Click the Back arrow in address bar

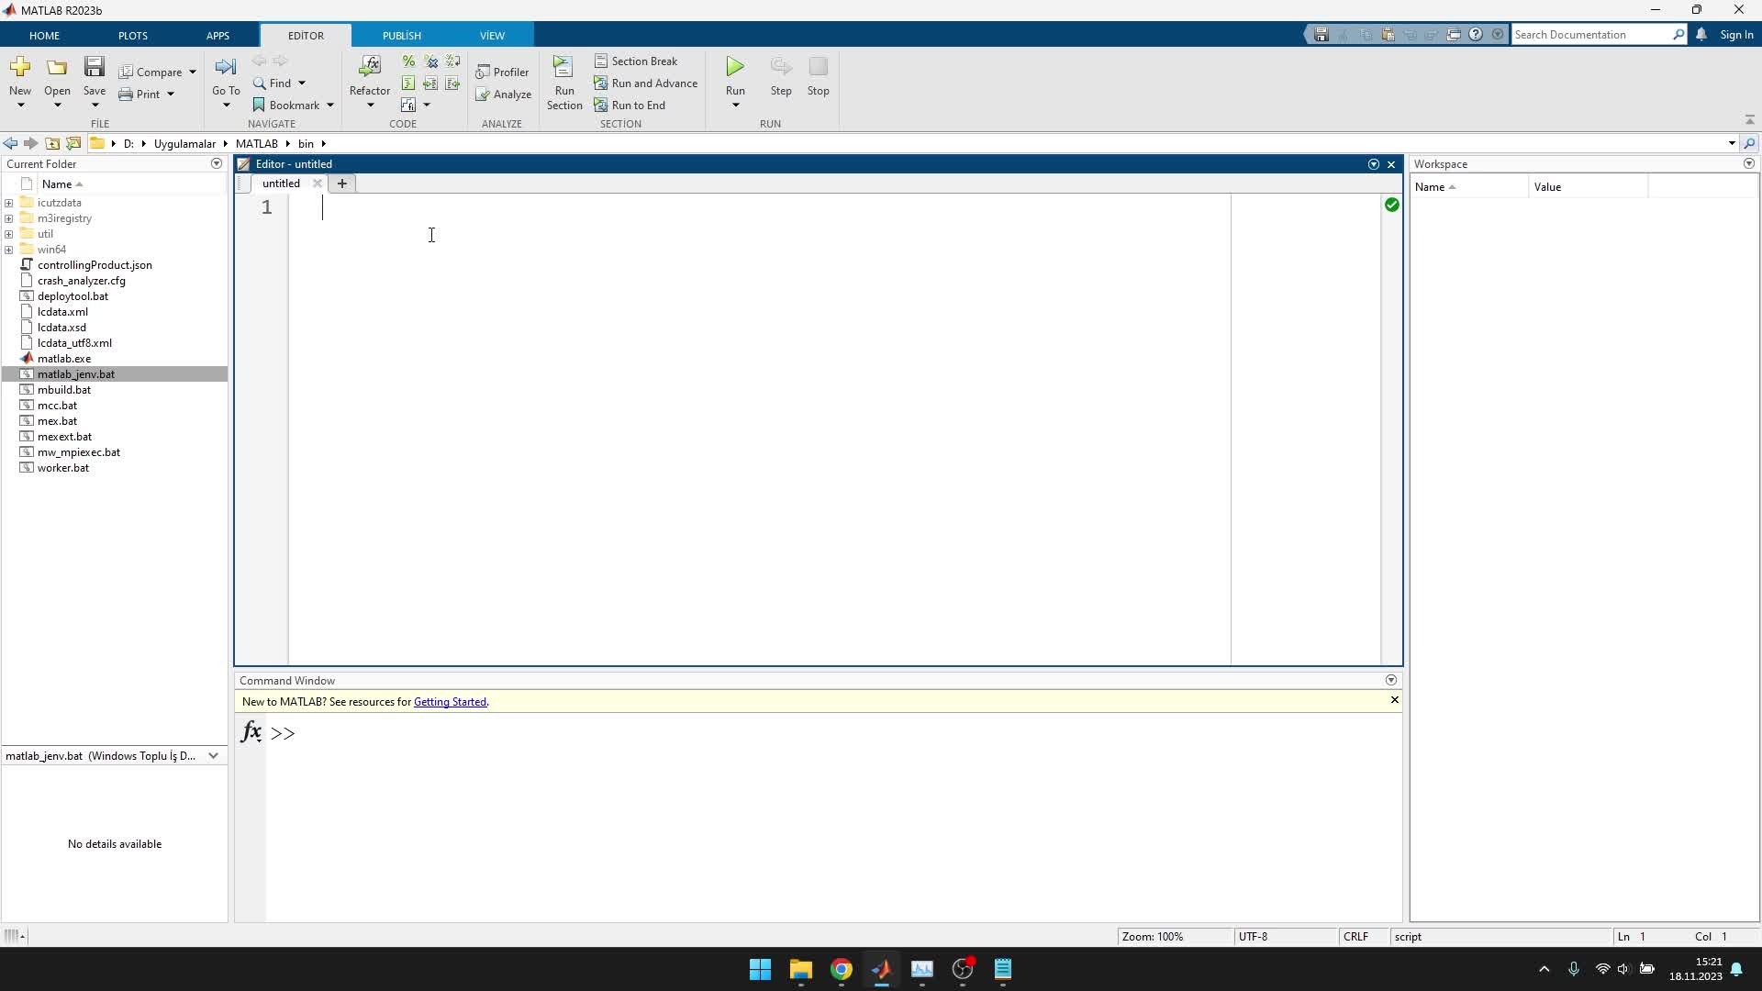tap(10, 144)
